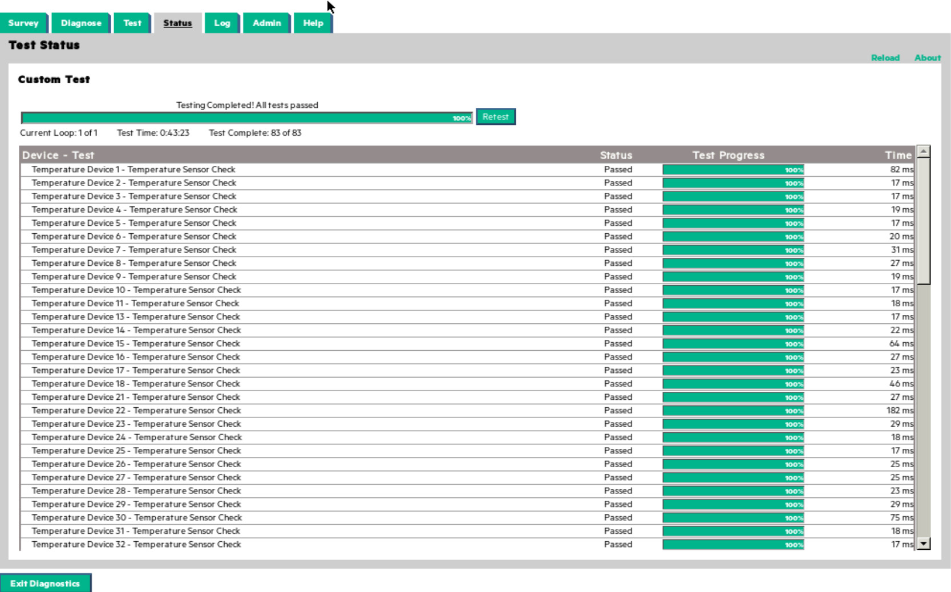Screen dimensions: 951x592
Task: Select 'Temperature Device 10 - Temperature Sensor Check' row
Action: (x=467, y=290)
